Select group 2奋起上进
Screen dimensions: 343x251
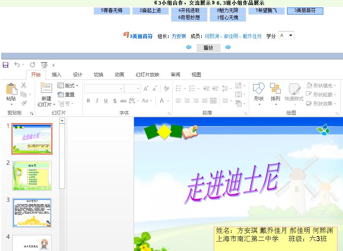point(150,11)
